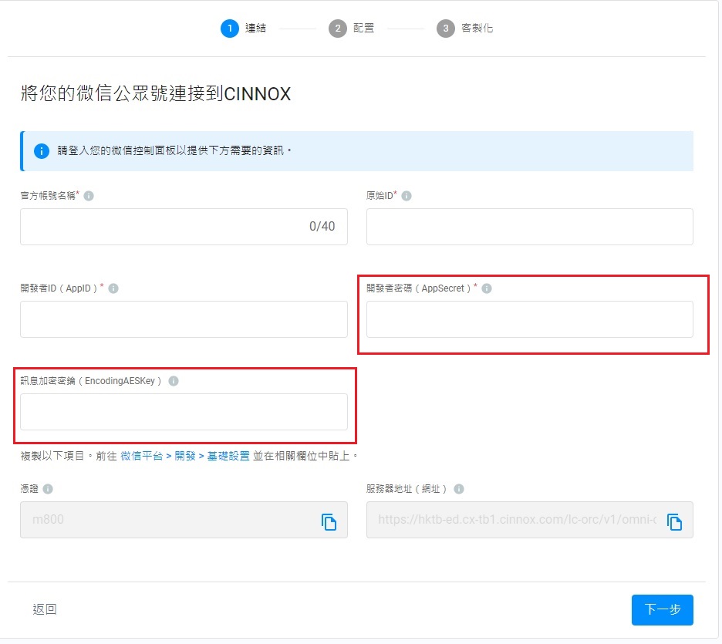The width and height of the screenshot is (722, 644).
Task: Focus the EncodingAESKey input field
Action: coord(184,412)
